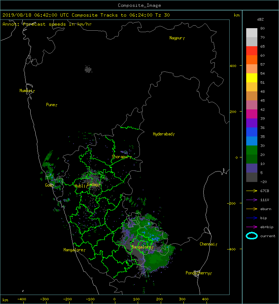Click the eb+bip legend label
Viewport: 279px width, 304px height.
[267, 227]
